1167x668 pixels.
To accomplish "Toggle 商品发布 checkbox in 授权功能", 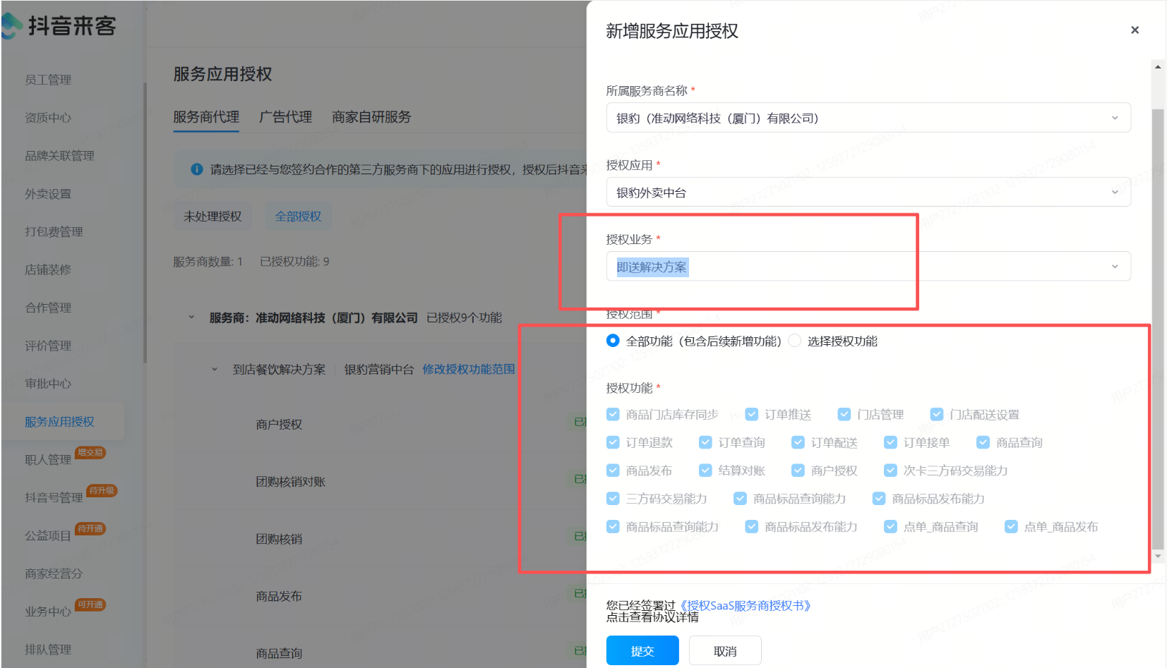I will (613, 470).
